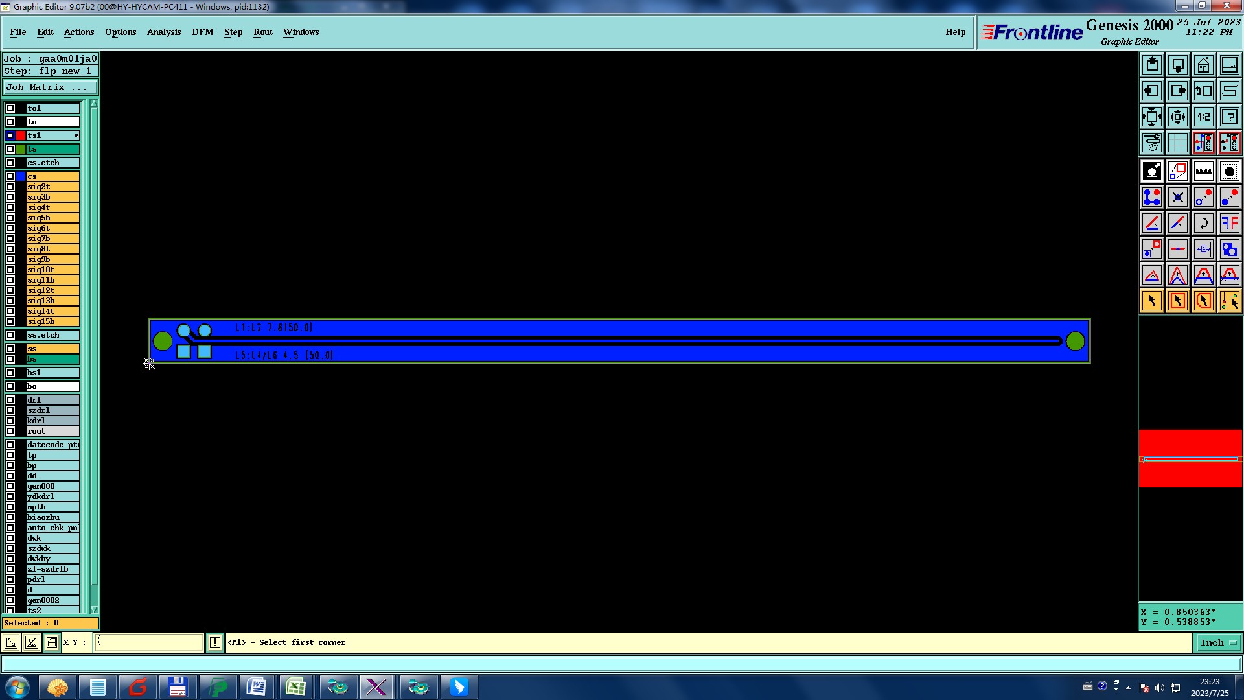Image resolution: width=1244 pixels, height=700 pixels.
Task: Click the question mark help view icon
Action: pos(1229,117)
